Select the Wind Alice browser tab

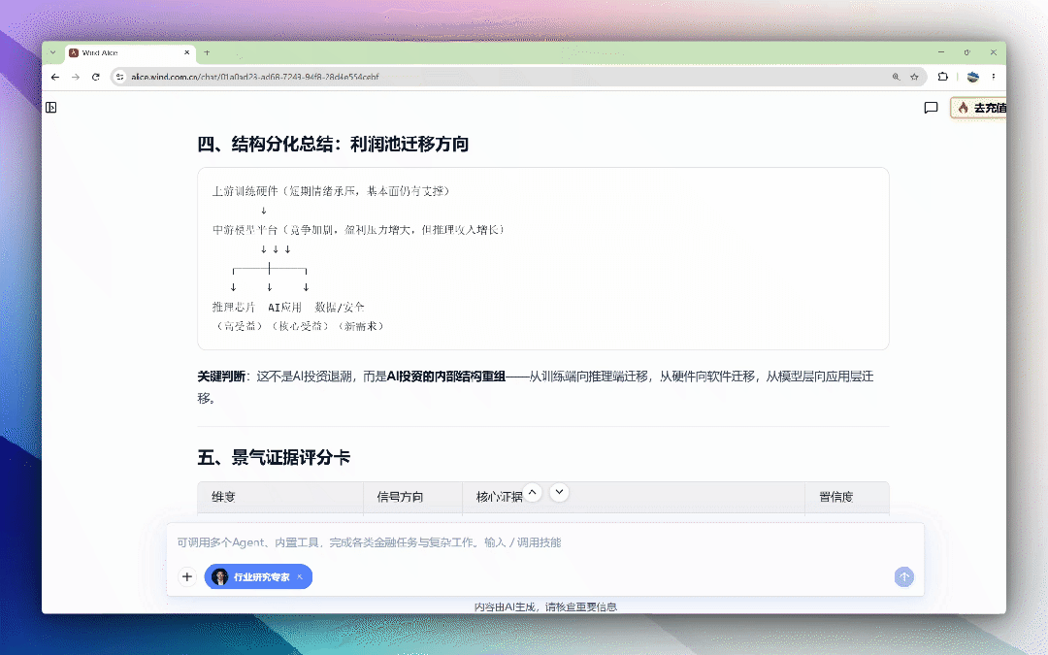tap(129, 52)
